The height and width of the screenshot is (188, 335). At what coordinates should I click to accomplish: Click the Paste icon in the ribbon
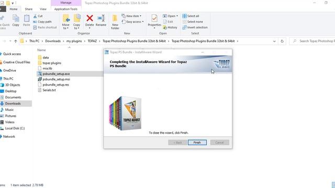[27, 20]
